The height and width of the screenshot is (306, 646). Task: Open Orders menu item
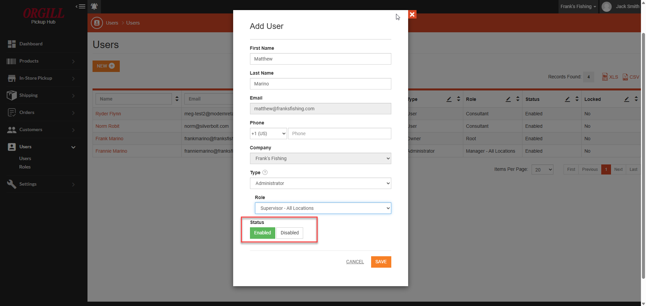[27, 113]
